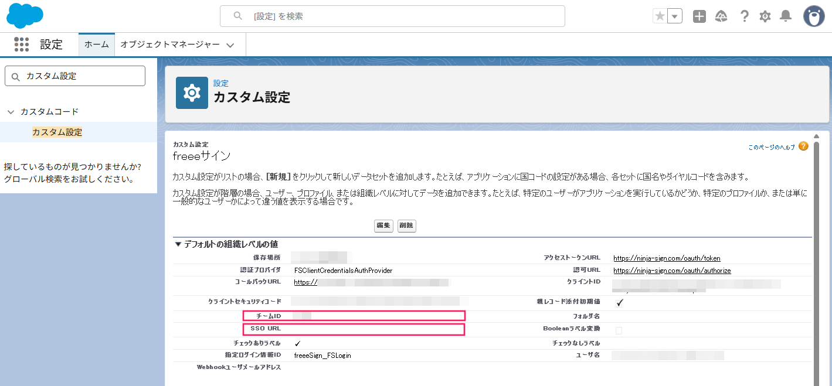Click the favorites star icon
832x386 pixels.
660,16
